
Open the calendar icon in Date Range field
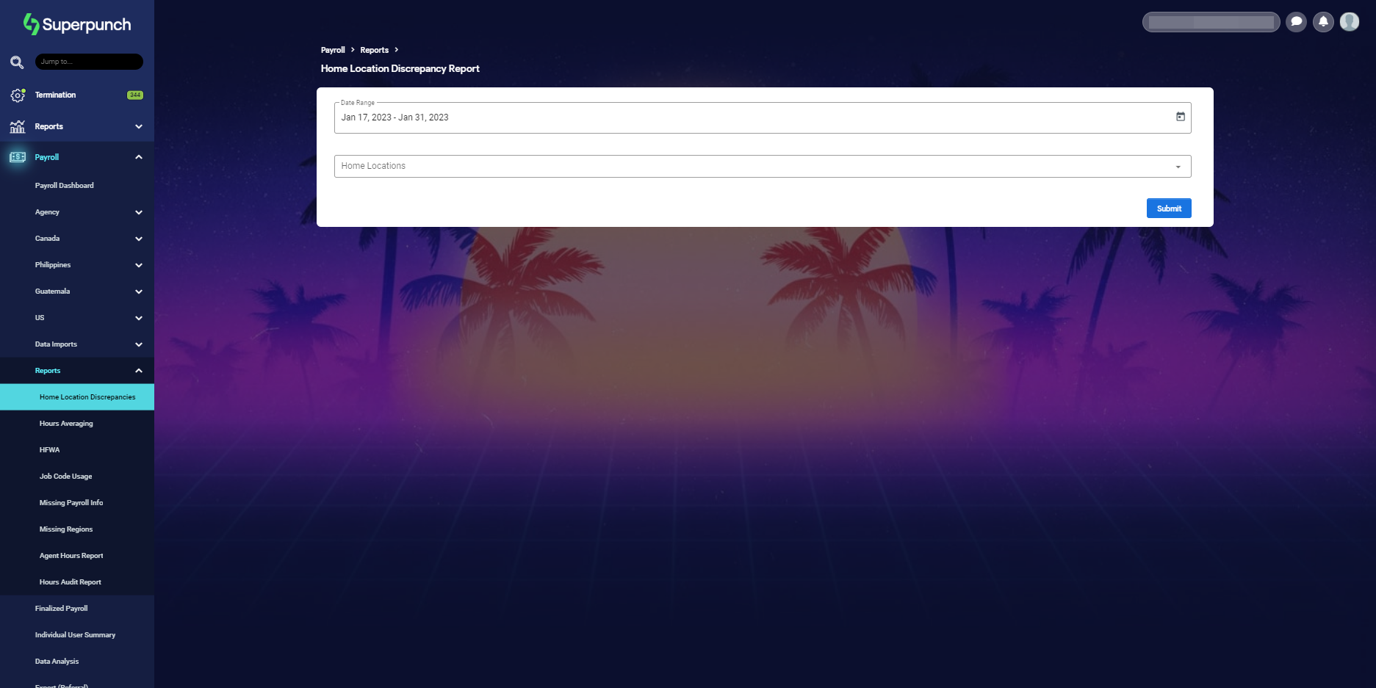[x=1180, y=117]
